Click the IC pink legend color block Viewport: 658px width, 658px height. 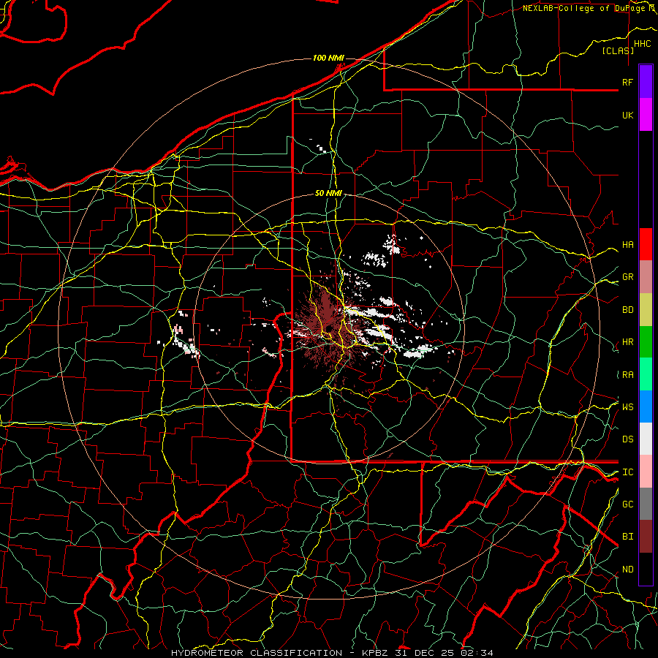646,472
